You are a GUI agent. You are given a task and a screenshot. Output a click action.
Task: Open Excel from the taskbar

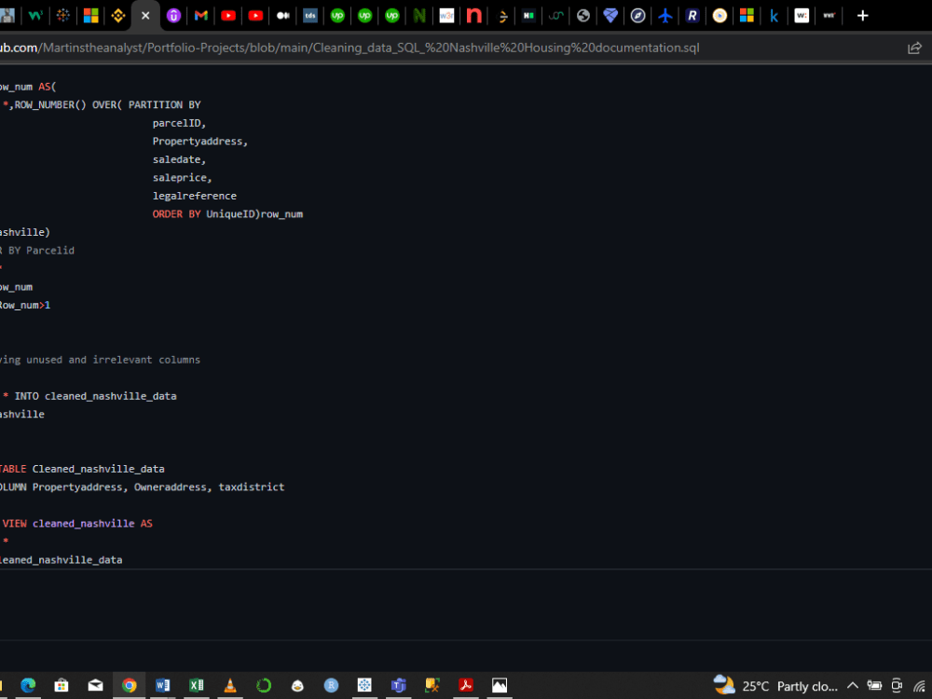click(x=196, y=685)
